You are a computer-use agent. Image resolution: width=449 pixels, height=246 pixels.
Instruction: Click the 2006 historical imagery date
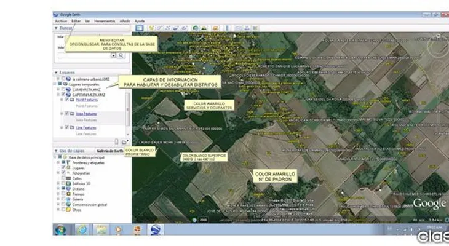[204, 220]
